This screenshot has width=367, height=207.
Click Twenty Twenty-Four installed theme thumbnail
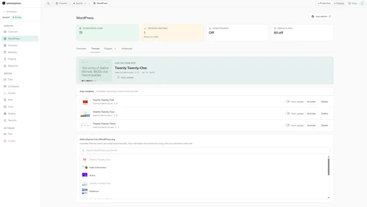point(85,114)
